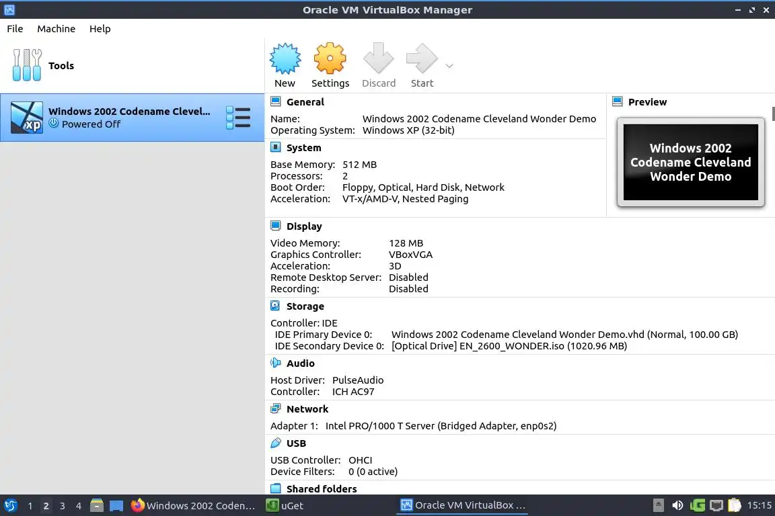Screen dimensions: 775x516
Task: Click the Base Memory 512 MB value
Action: click(x=359, y=165)
